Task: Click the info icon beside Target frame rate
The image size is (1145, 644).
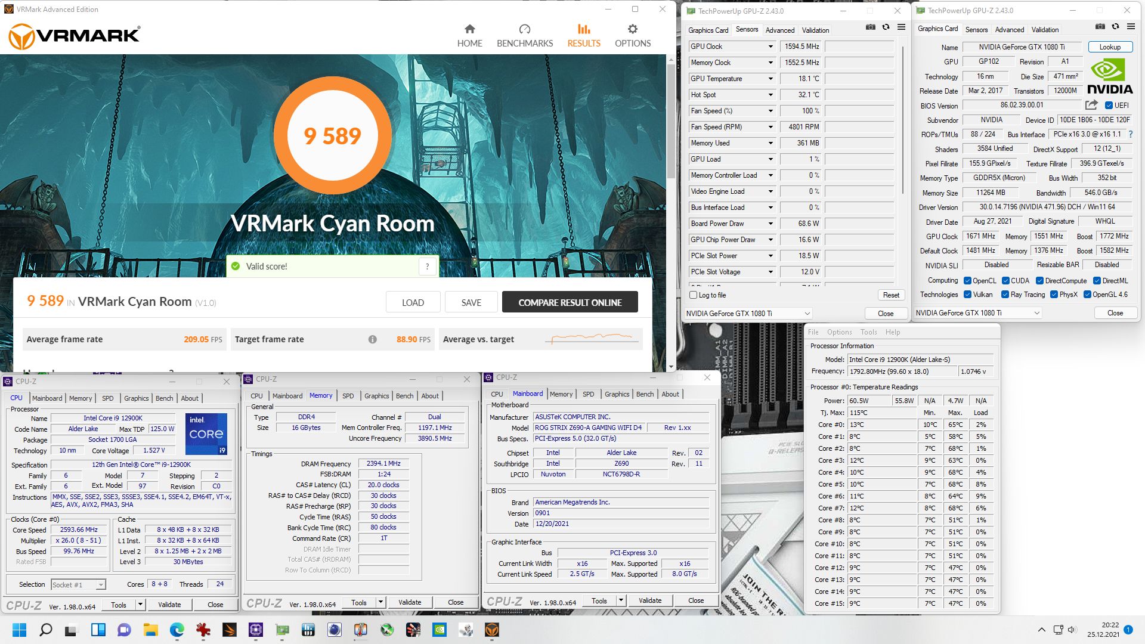Action: tap(372, 339)
